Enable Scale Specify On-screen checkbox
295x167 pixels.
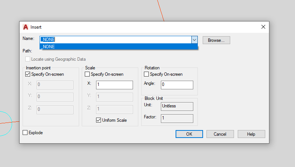click(87, 74)
